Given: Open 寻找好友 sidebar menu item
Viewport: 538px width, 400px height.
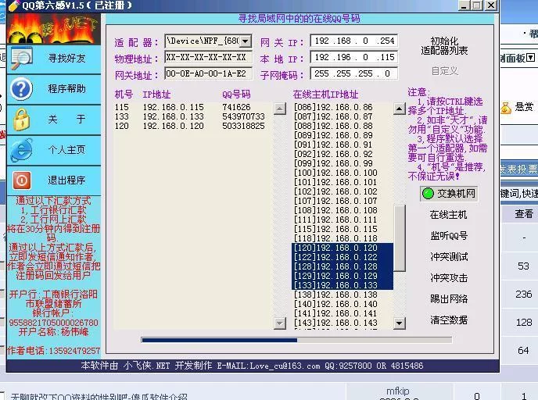Looking at the screenshot, I should [x=54, y=59].
